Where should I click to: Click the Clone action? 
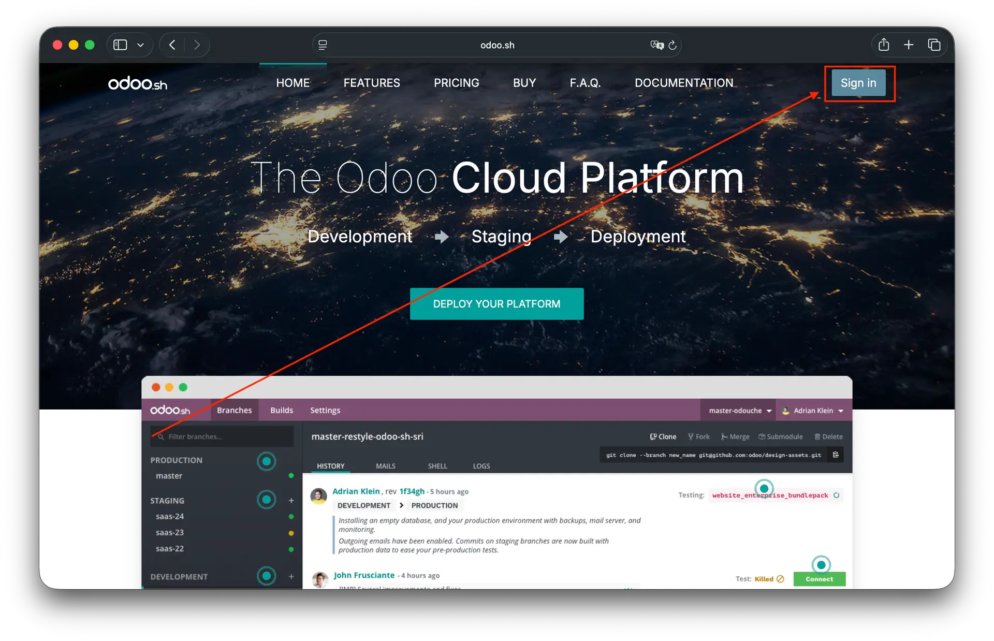click(663, 436)
